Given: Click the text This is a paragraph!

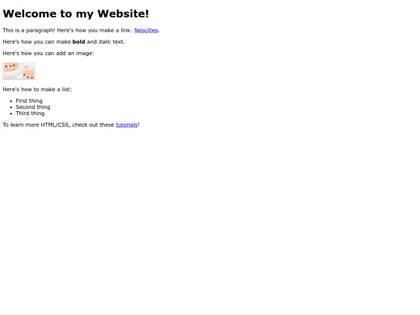Looking at the screenshot, I should 29,30.
